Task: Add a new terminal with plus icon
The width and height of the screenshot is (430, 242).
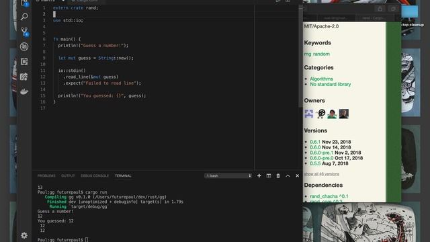Action: (x=259, y=175)
